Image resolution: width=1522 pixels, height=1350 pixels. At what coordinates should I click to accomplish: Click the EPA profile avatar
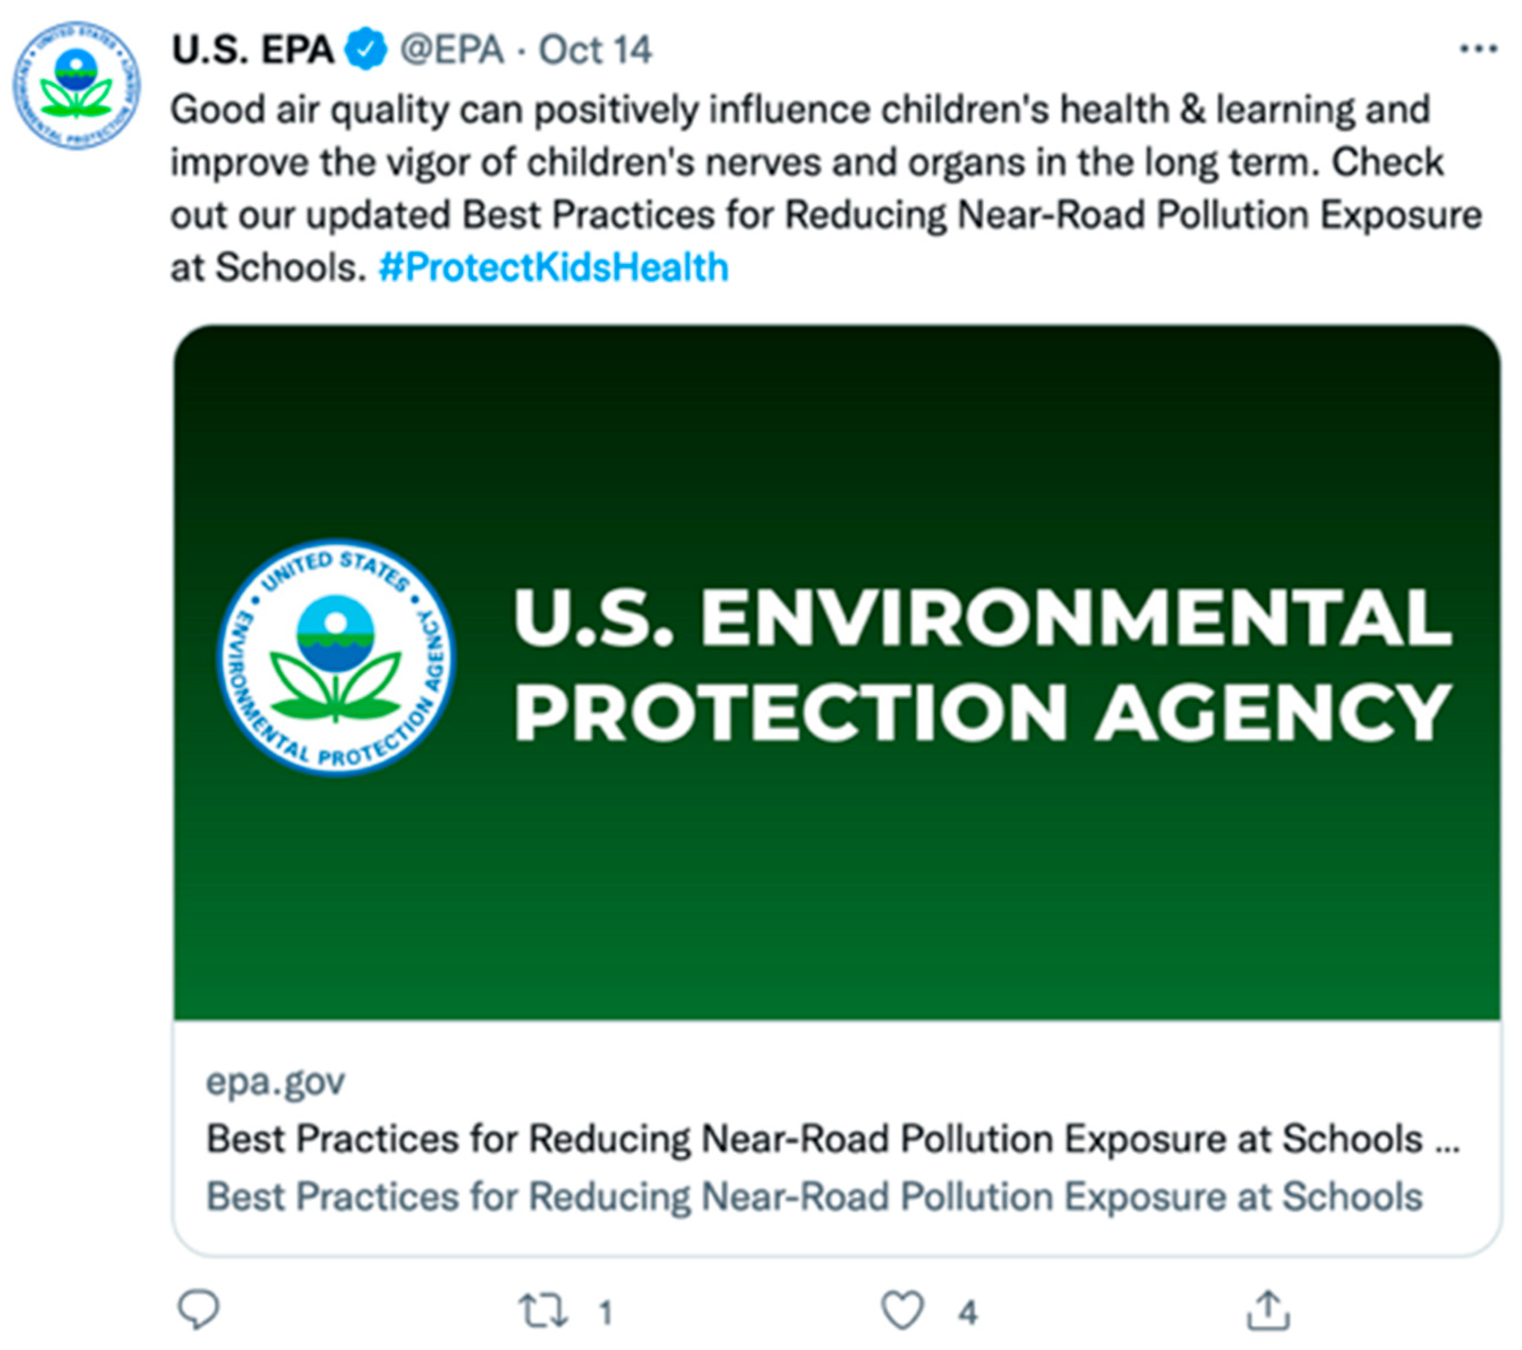pos(76,85)
